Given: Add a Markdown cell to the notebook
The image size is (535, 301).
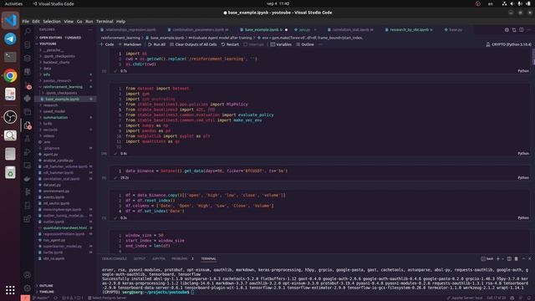Looking at the screenshot, I should 130,44.
